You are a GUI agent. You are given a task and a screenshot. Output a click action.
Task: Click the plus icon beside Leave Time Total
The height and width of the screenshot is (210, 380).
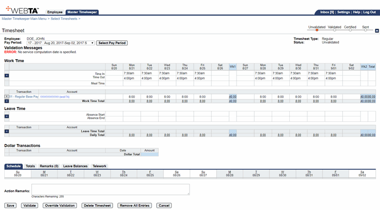point(7,131)
